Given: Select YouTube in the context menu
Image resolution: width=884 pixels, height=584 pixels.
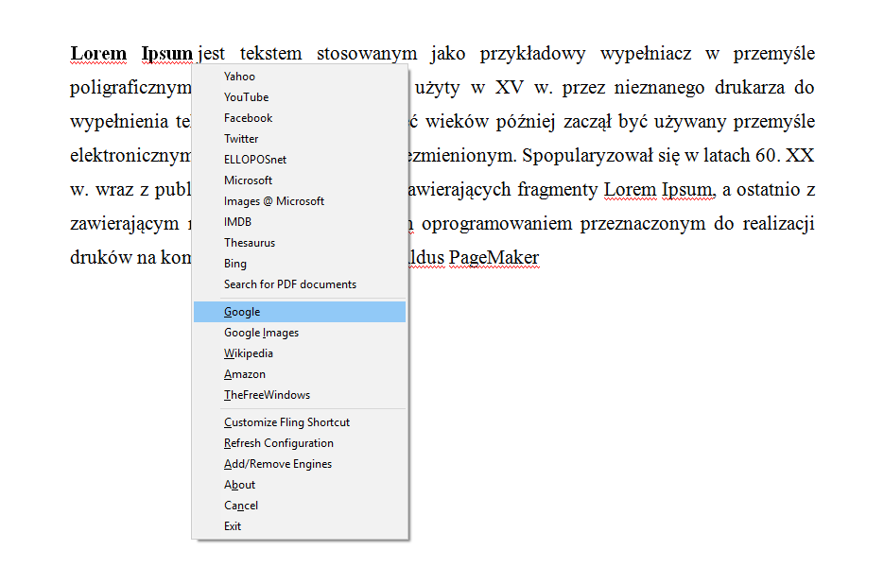Looking at the screenshot, I should (300, 97).
